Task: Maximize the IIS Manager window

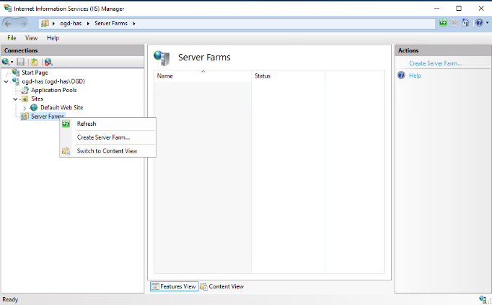Action: pyautogui.click(x=459, y=9)
